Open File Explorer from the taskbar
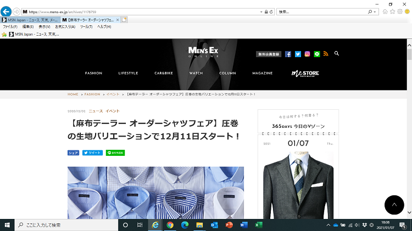Viewport: 412px width, 231px height. (x=199, y=225)
